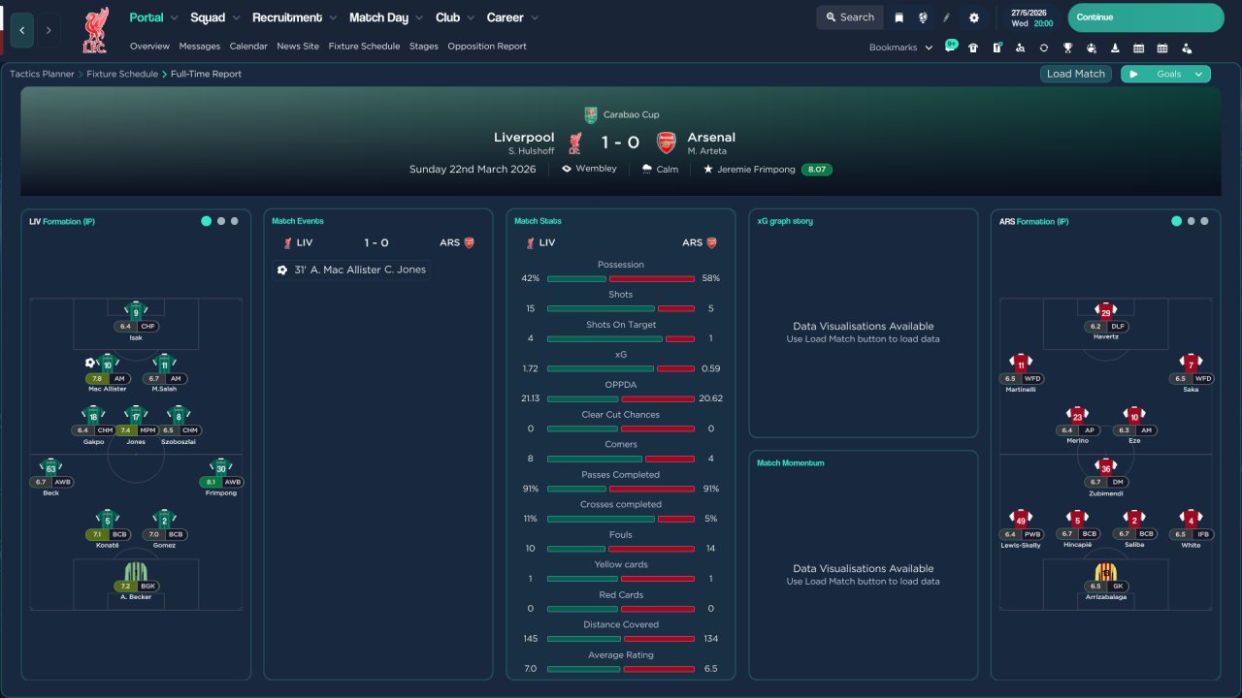This screenshot has height=698, width=1242.
Task: Open the Overview submenu item
Action: (x=149, y=46)
